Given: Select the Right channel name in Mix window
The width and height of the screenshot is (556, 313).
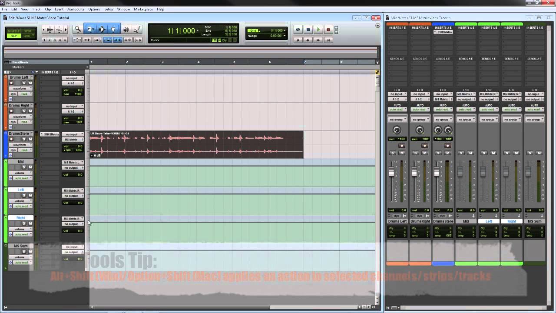Looking at the screenshot, I should click(512, 221).
